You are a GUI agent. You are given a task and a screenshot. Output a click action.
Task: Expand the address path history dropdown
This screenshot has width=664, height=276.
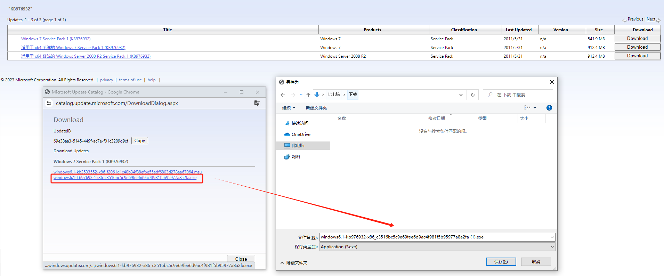click(x=461, y=95)
